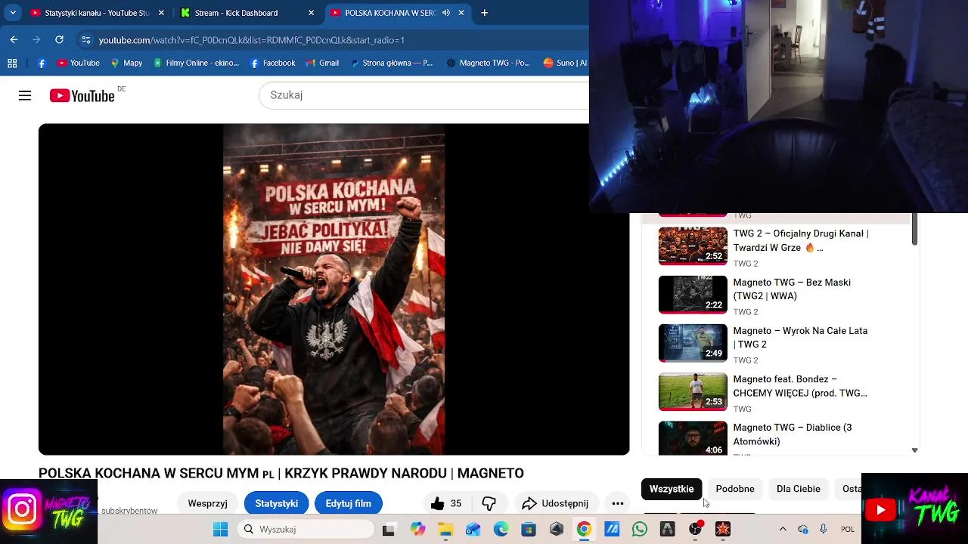
Task: Show hidden system tray icons
Action: click(x=783, y=530)
